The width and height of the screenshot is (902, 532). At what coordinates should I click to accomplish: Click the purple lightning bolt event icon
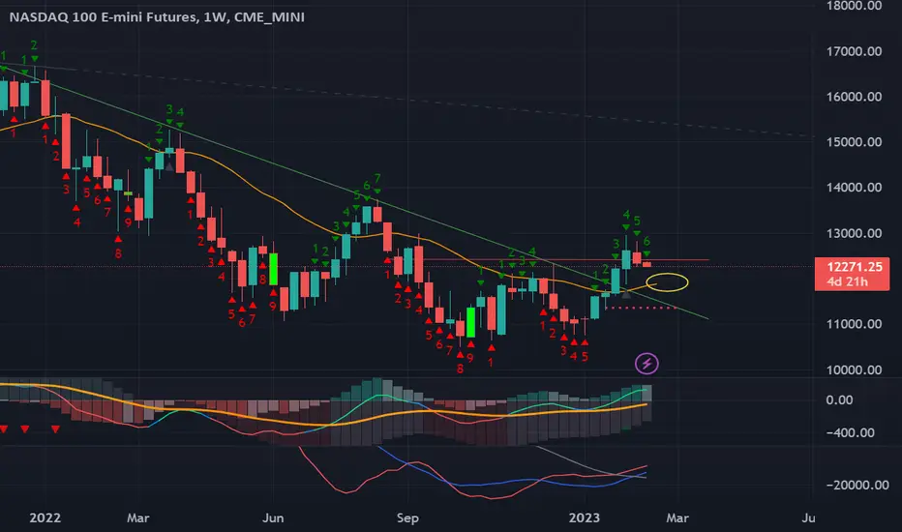(x=646, y=364)
